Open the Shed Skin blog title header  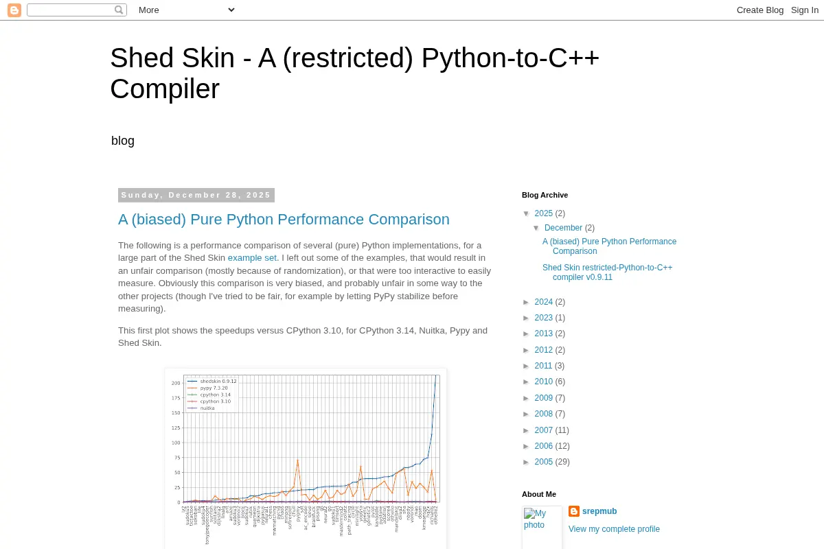coord(354,73)
